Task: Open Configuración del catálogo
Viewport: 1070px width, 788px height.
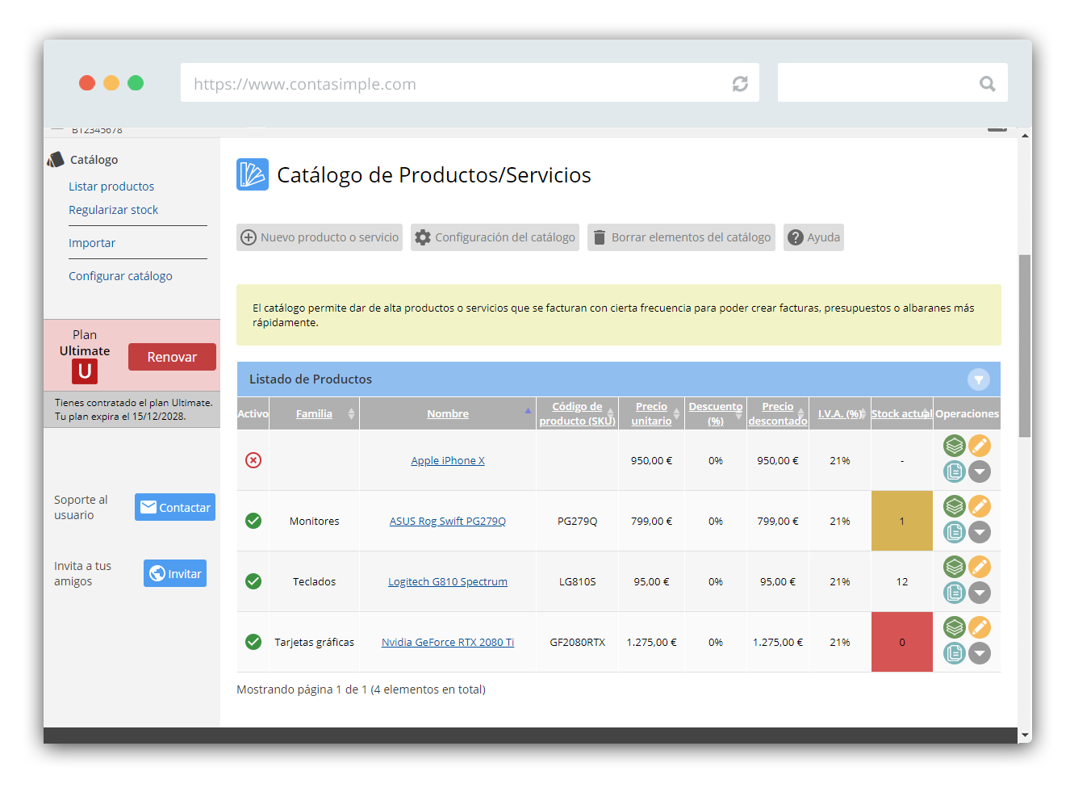Action: point(495,237)
